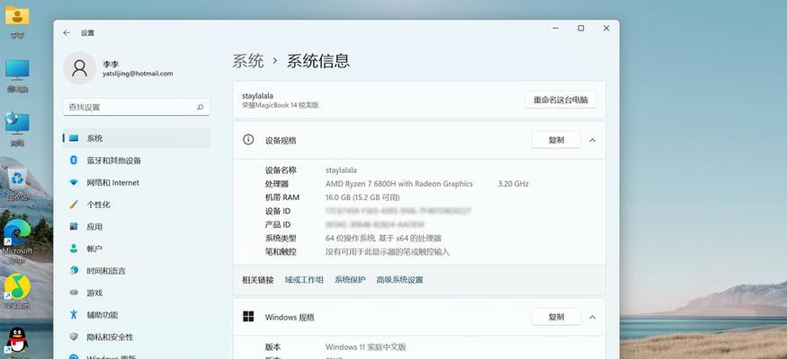Click the RAM value 16.0 GB (15.2 GB 可用)
The image size is (787, 359).
click(x=362, y=197)
